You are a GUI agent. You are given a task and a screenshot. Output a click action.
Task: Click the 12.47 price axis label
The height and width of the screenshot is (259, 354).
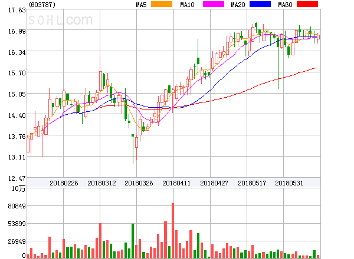(x=17, y=178)
